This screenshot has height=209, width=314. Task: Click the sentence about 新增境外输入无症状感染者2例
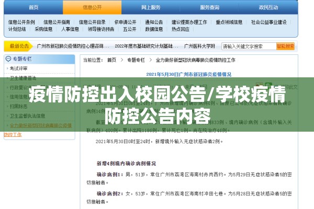pyautogui.click(x=159, y=142)
